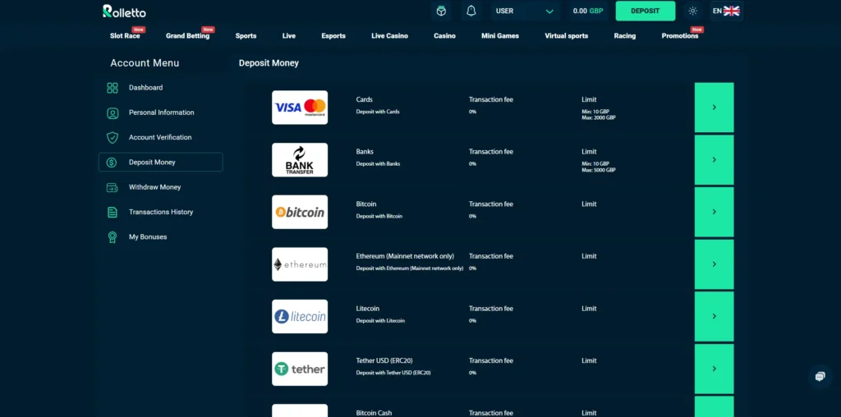Open the Live Casino menu tab
Image resolution: width=841 pixels, height=417 pixels.
pyautogui.click(x=389, y=36)
